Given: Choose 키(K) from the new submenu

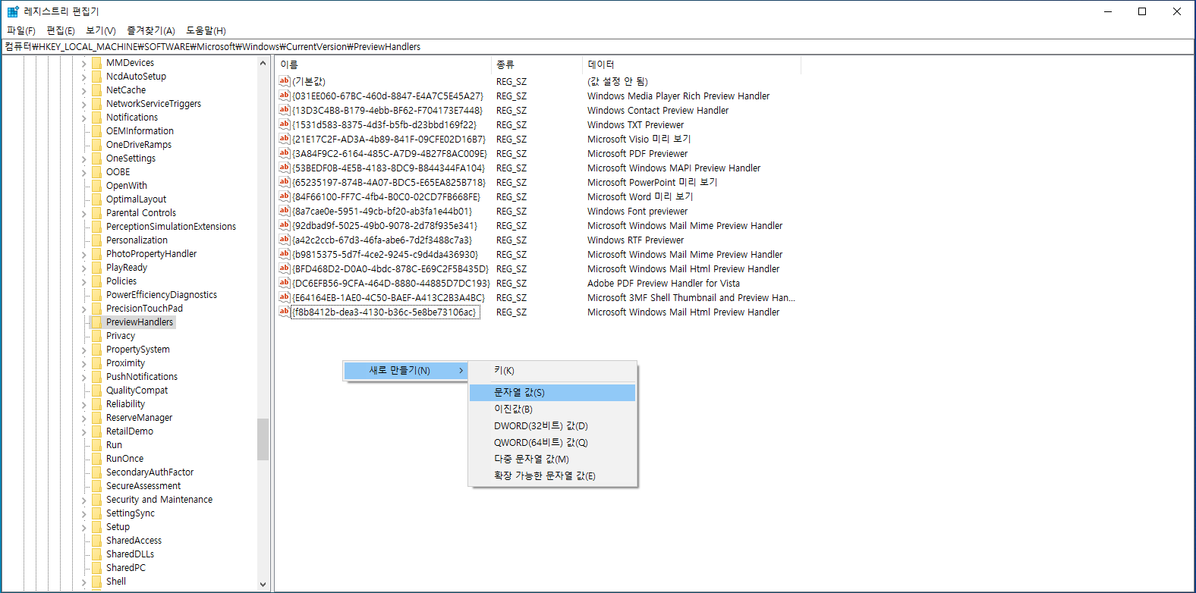Looking at the screenshot, I should click(x=552, y=371).
